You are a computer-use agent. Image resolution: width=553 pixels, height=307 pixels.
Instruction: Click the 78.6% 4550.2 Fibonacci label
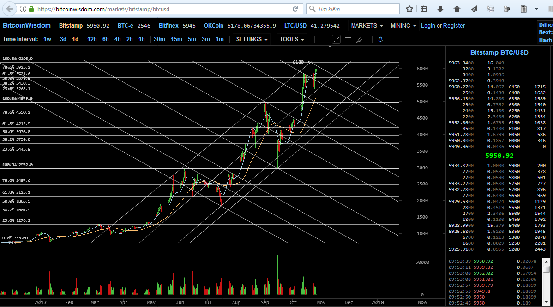pos(16,112)
